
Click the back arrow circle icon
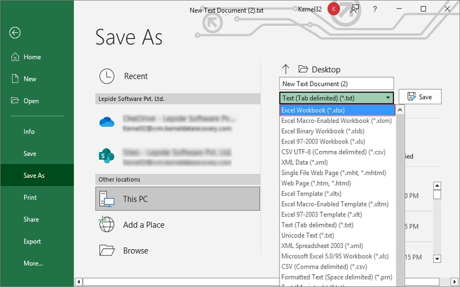click(15, 33)
